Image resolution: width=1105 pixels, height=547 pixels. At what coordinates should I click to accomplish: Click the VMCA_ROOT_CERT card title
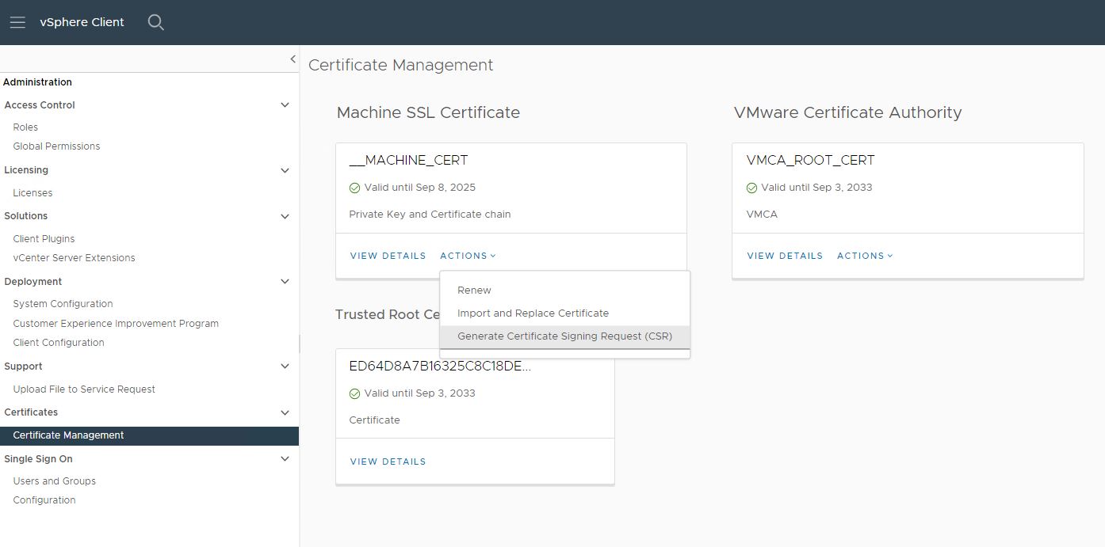(810, 160)
